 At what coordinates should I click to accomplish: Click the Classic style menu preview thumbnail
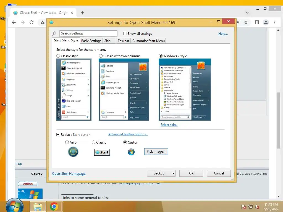74,90
